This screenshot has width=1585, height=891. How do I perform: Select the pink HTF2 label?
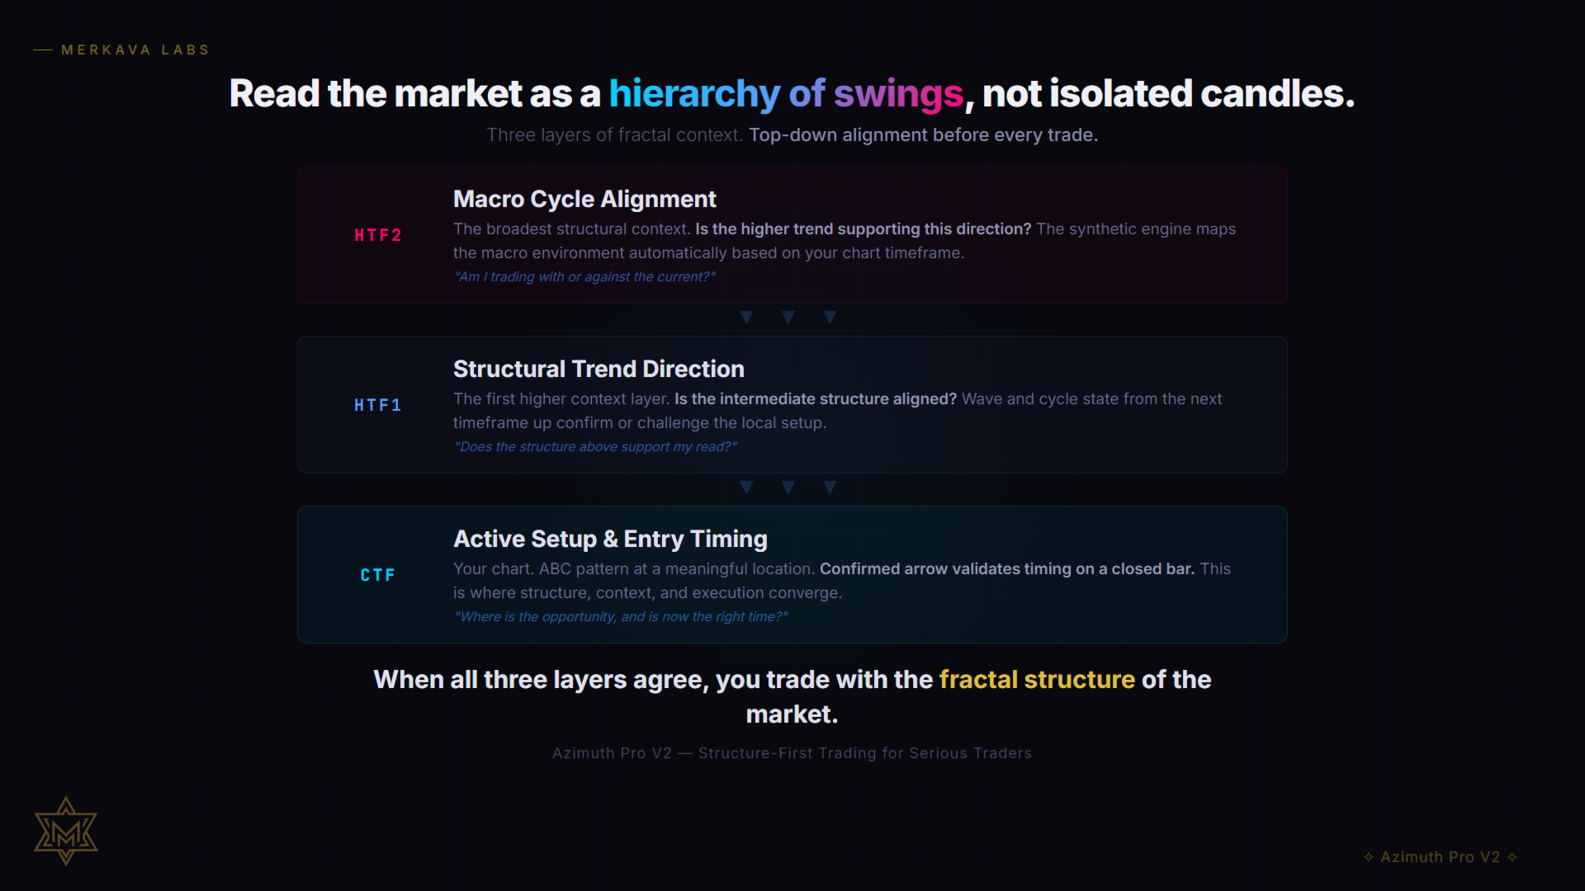click(x=378, y=235)
